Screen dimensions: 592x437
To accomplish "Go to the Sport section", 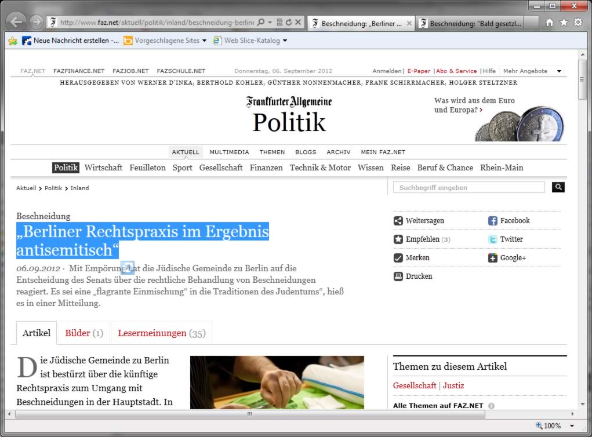I will click(x=183, y=167).
